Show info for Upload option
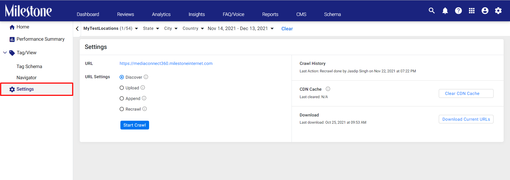 [x=143, y=87]
